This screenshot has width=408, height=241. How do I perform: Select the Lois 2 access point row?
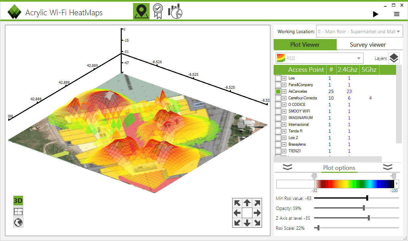pyautogui.click(x=335, y=138)
